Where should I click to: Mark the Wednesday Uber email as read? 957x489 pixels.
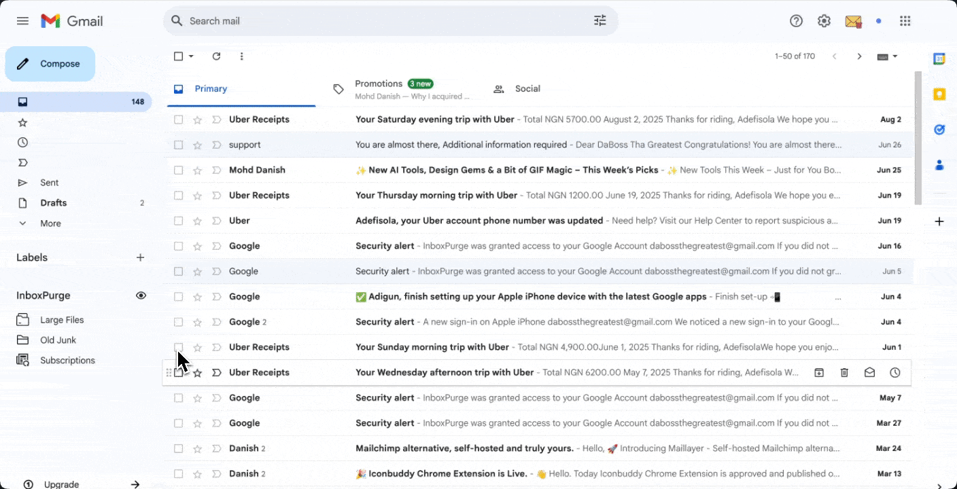click(869, 372)
